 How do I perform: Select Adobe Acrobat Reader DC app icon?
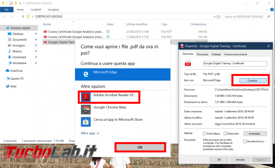(x=85, y=97)
